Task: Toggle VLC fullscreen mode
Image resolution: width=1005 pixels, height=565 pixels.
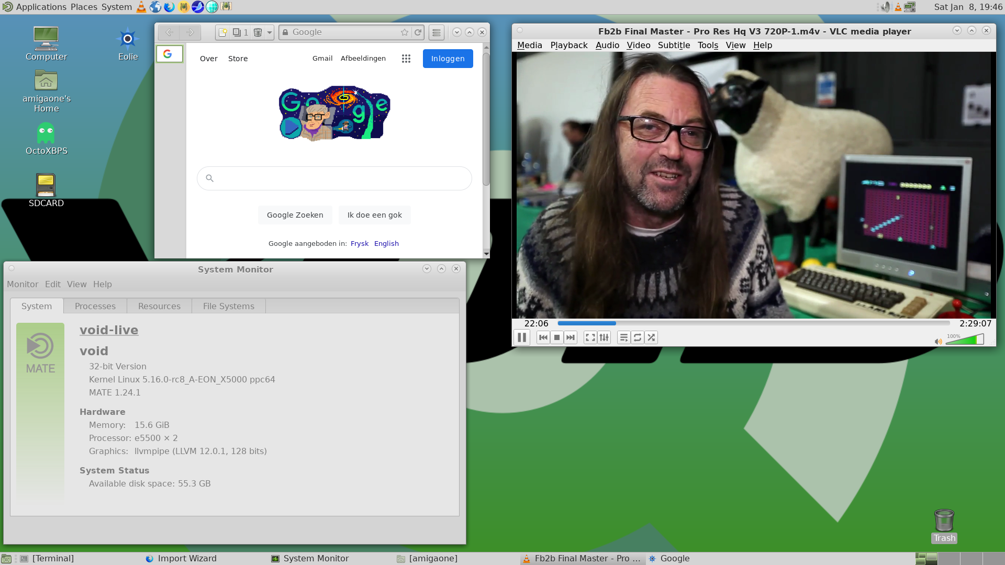Action: click(590, 337)
